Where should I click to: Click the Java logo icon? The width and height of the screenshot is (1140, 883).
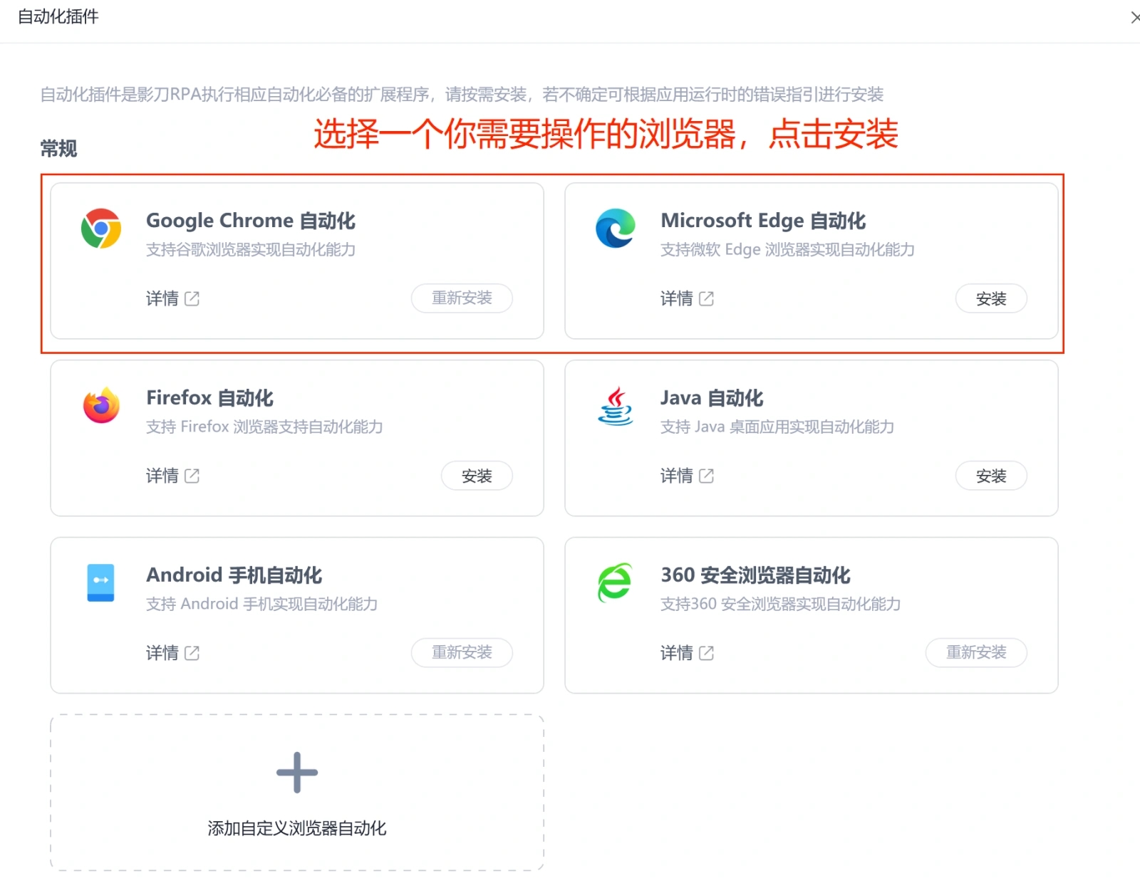click(616, 405)
